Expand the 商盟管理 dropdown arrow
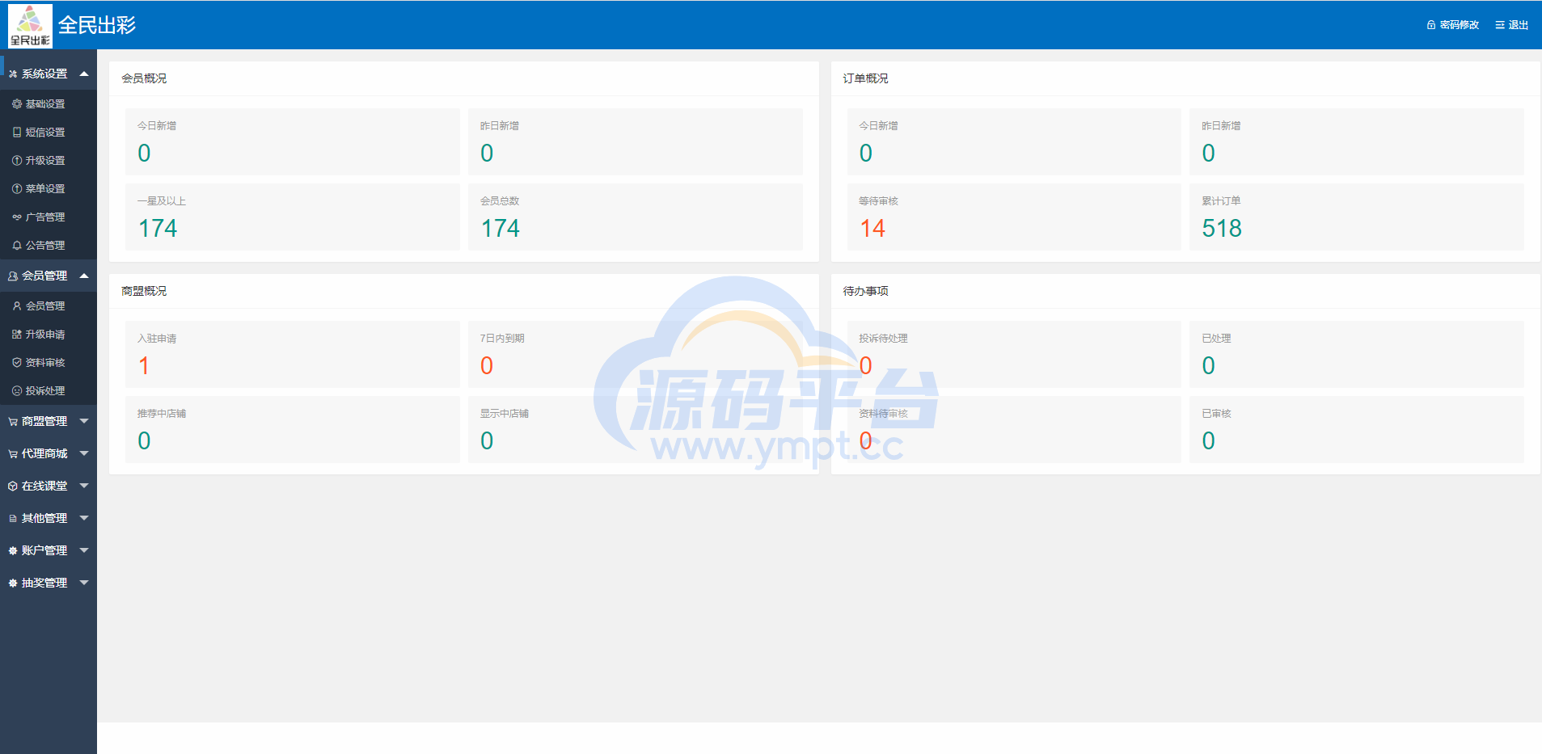Viewport: 1542px width, 754px height. [x=84, y=421]
